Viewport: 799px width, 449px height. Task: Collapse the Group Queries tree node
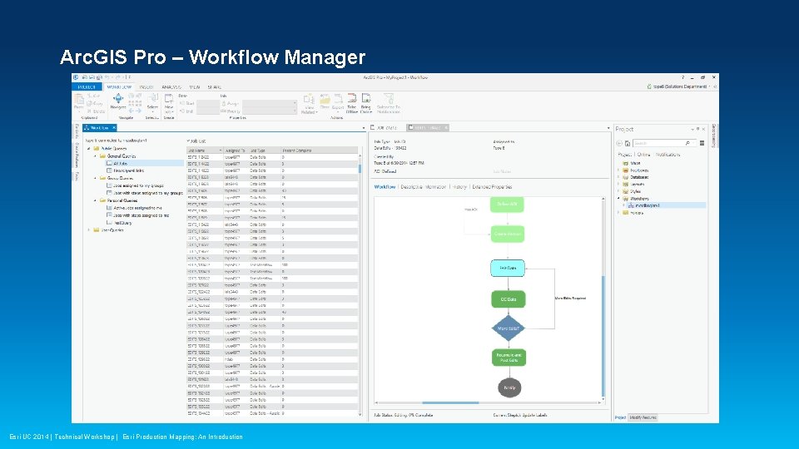pos(95,178)
